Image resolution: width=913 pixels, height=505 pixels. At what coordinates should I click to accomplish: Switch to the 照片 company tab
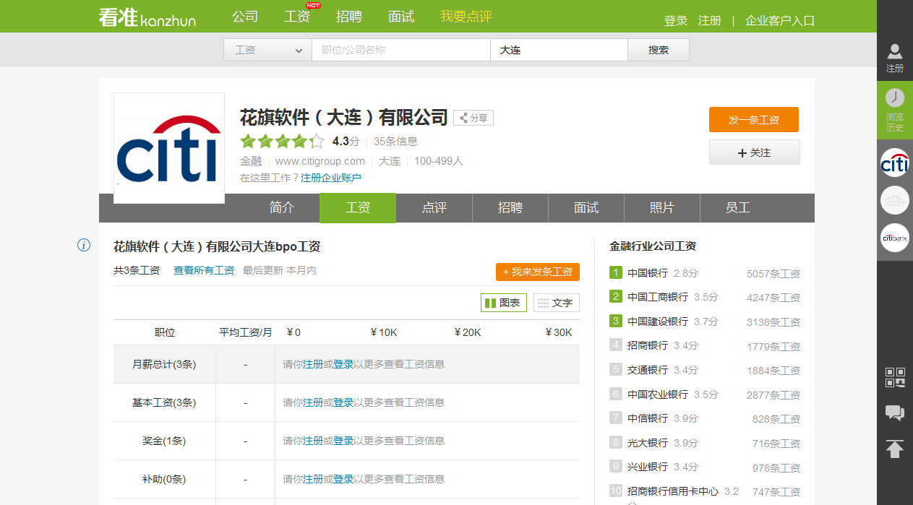(x=662, y=208)
